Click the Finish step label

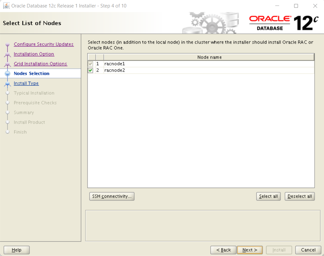(x=20, y=132)
